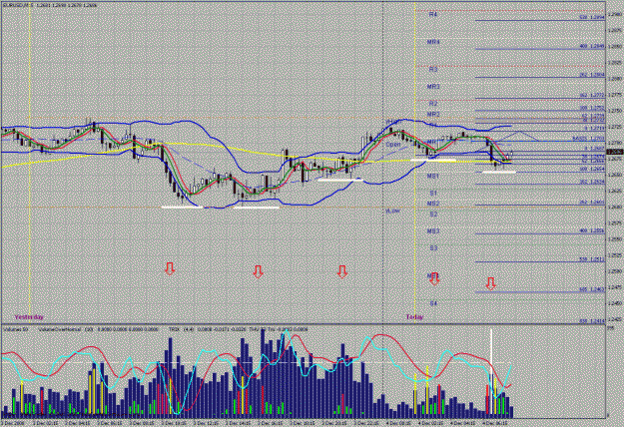Click the MR4 mid-resistance label
The image size is (624, 427).
433,42
